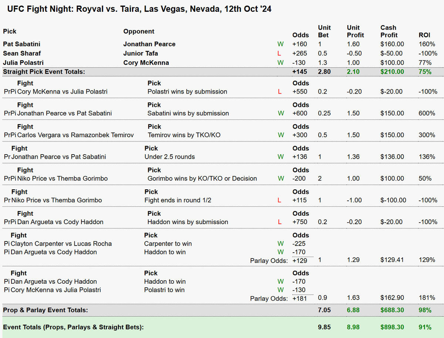Image resolution: width=444 pixels, height=338 pixels.
Task: Click the green '98%' ROI total
Action: [425, 310]
